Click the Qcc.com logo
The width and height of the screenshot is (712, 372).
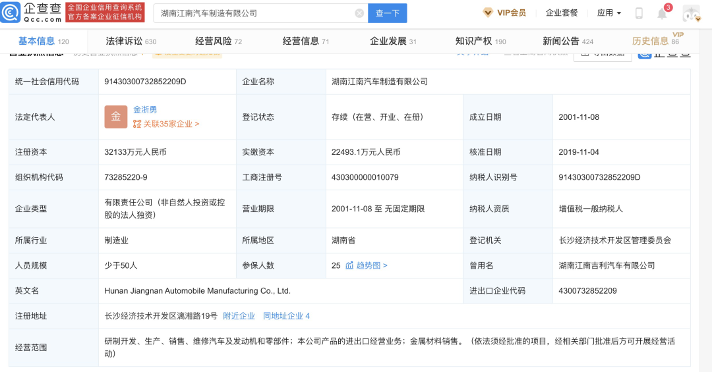click(31, 13)
